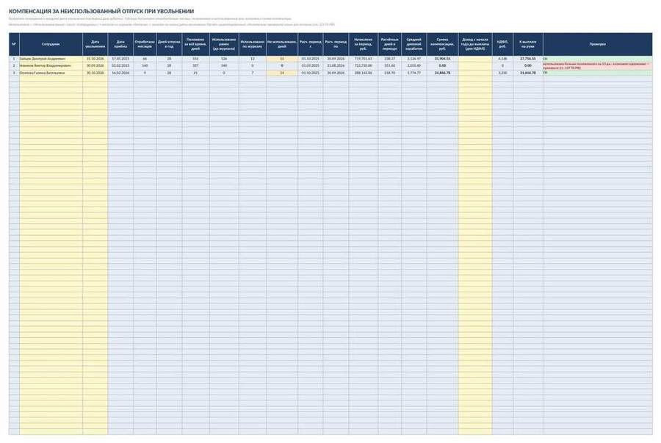Screen dimensions: 661x443
Task: Click the 'Использовано ранее (до журнала)' header
Action: [x=224, y=44]
